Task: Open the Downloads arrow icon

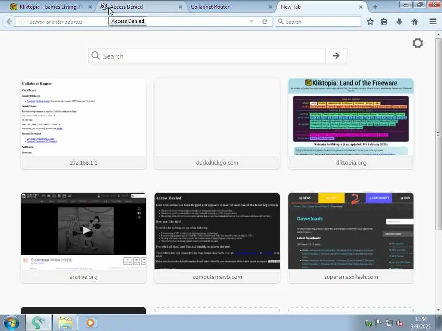Action: point(399,22)
